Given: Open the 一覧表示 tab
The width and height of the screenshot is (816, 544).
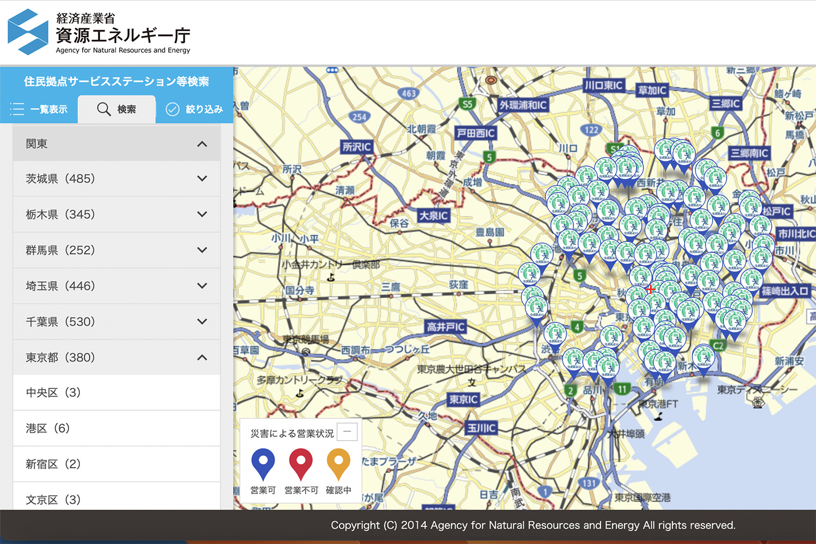Looking at the screenshot, I should pyautogui.click(x=39, y=109).
